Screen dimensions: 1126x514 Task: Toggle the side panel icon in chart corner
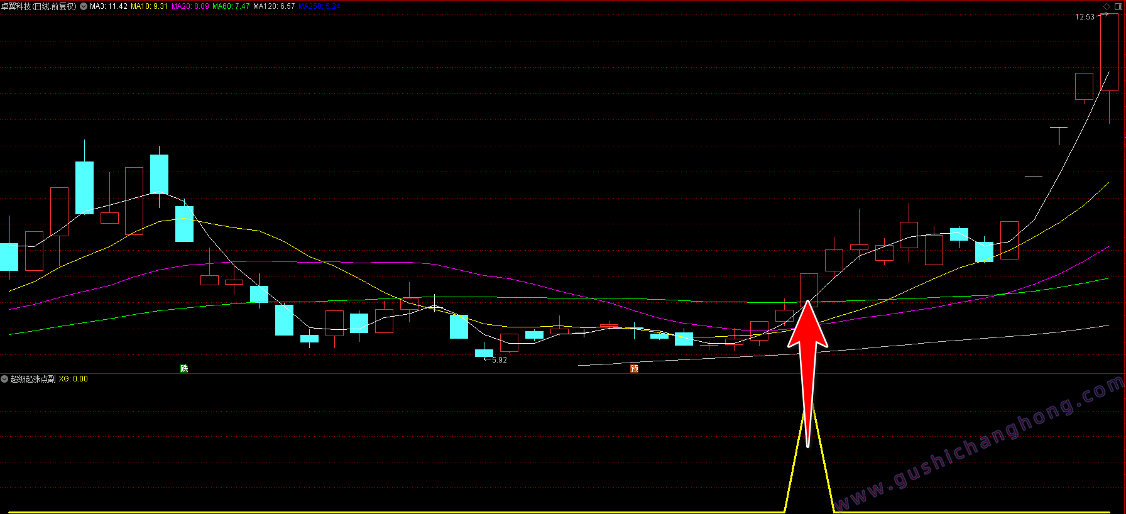tap(1118, 6)
